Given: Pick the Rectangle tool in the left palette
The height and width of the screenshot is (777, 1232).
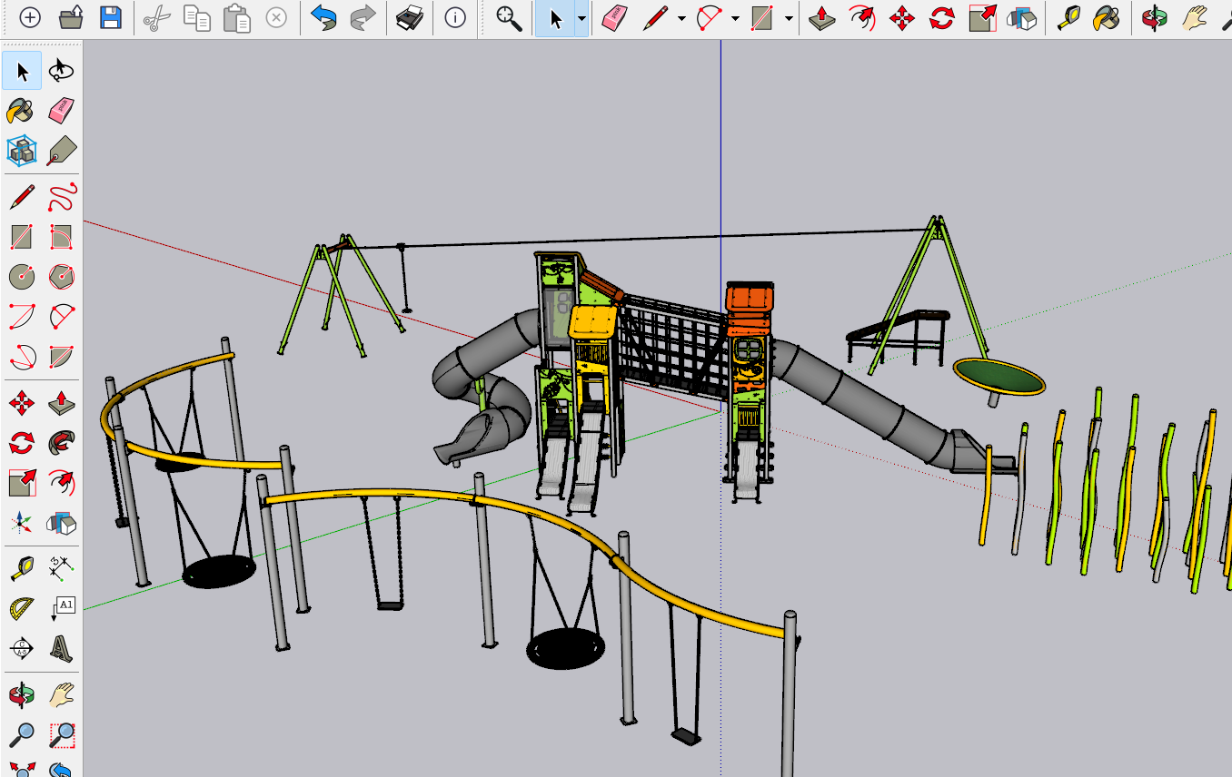Looking at the screenshot, I should [22, 237].
